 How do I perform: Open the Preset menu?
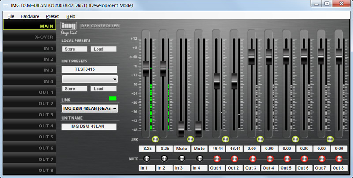pyautogui.click(x=52, y=16)
